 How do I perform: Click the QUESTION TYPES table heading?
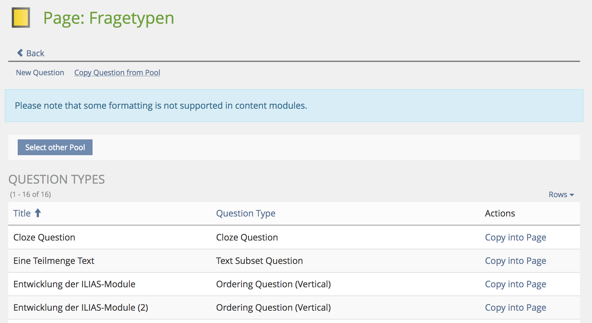point(57,180)
